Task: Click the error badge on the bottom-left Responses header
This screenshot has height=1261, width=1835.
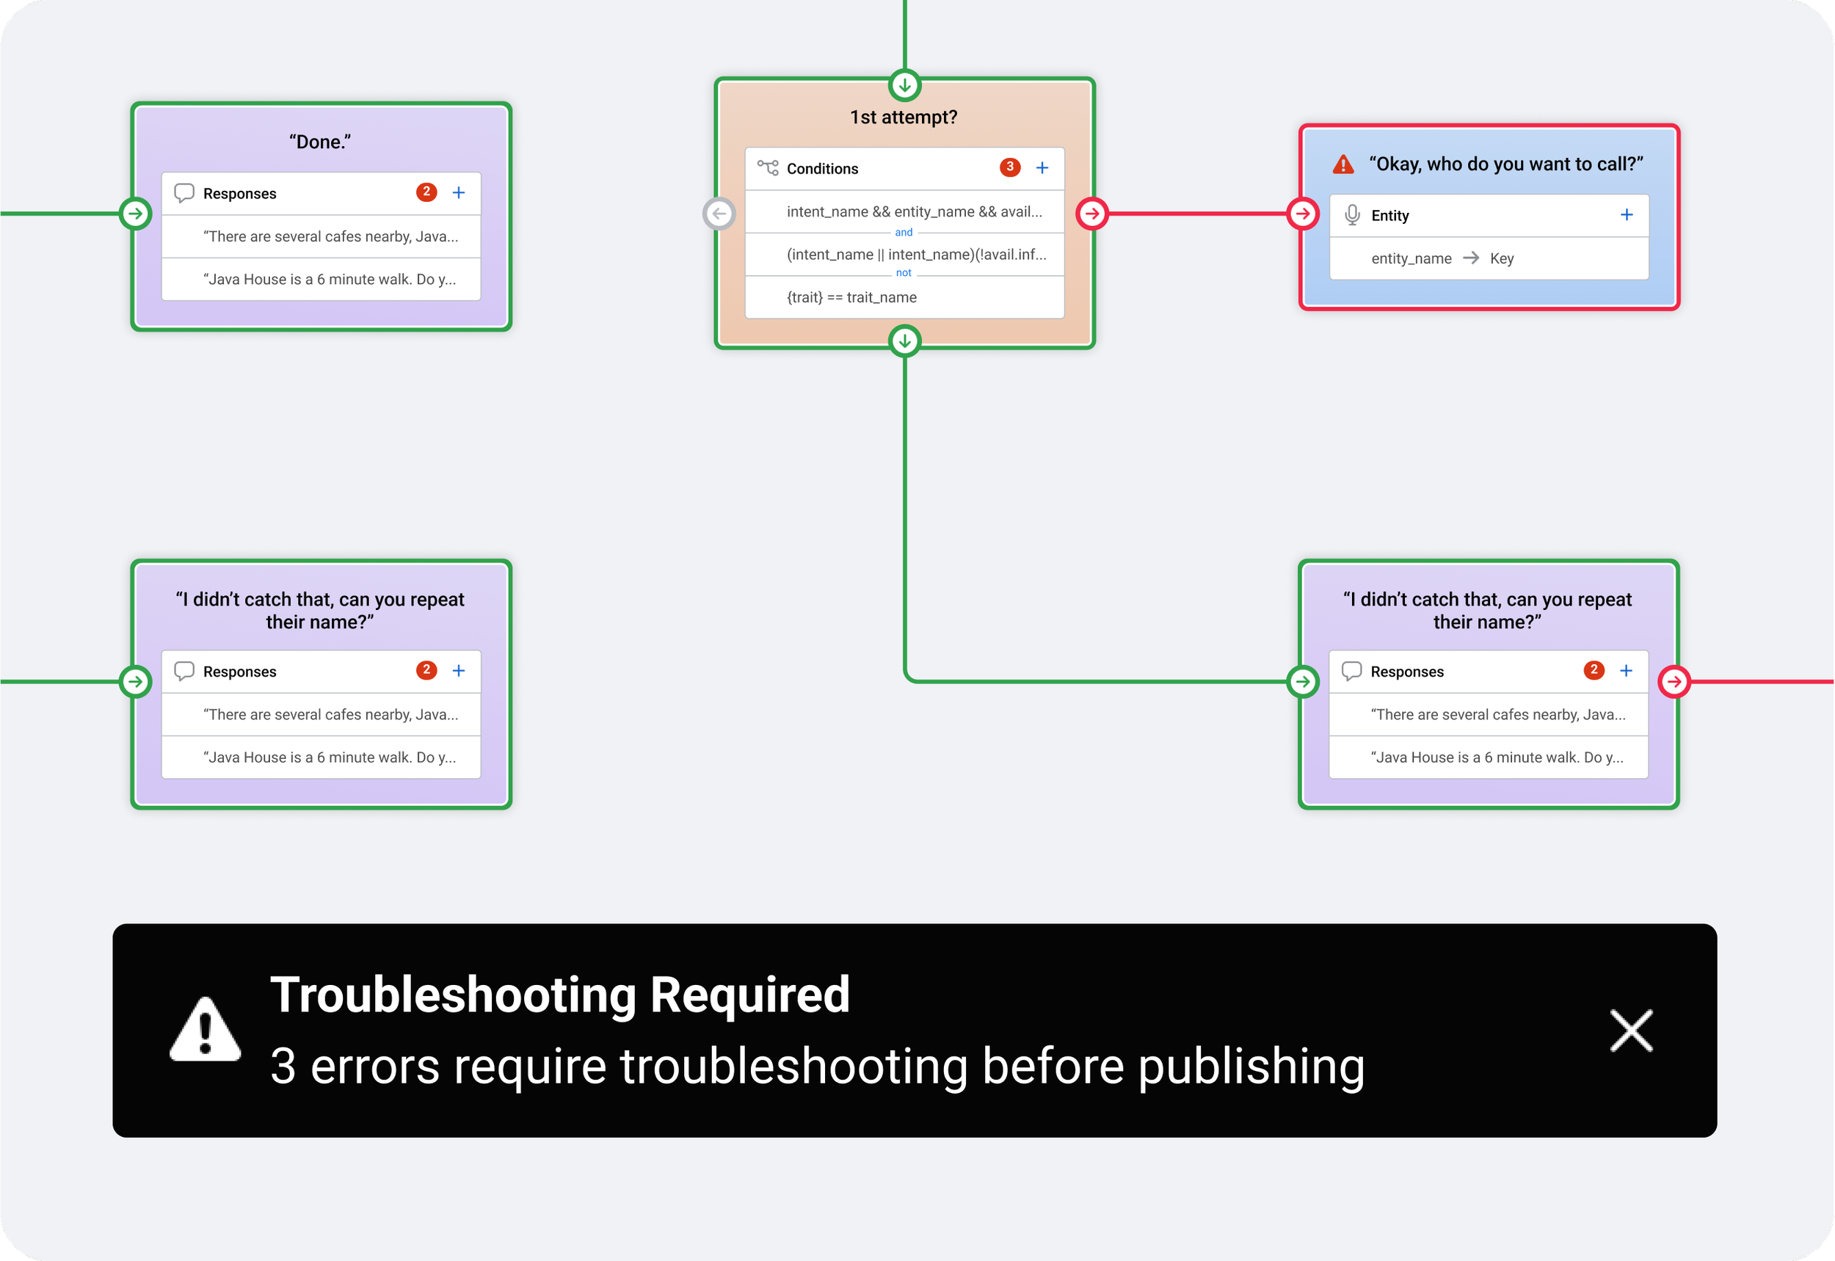Action: click(426, 670)
